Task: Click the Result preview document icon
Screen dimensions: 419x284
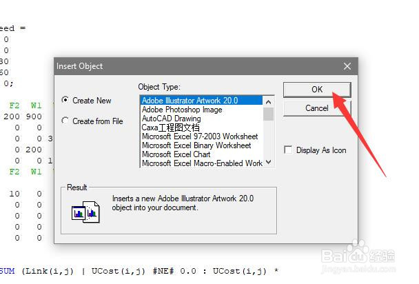Action: (85, 212)
